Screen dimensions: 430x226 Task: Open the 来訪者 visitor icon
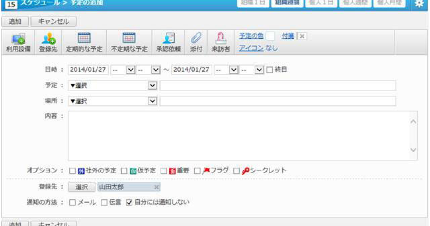(221, 42)
